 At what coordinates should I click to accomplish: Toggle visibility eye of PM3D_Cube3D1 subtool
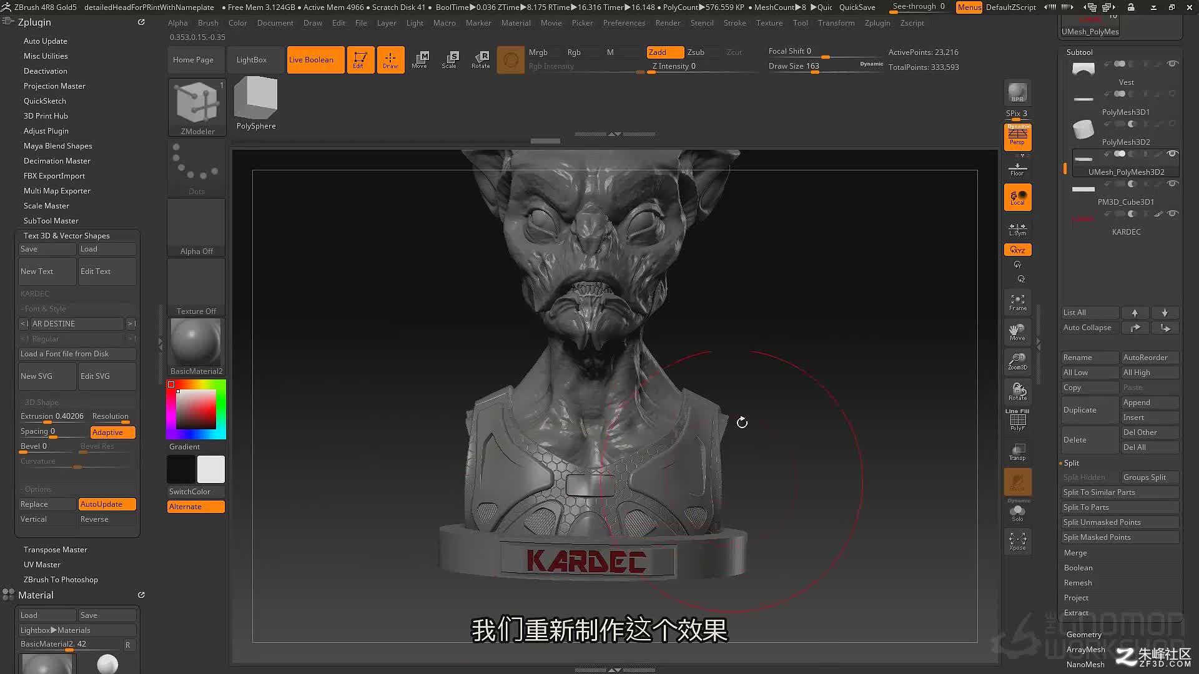[1172, 183]
